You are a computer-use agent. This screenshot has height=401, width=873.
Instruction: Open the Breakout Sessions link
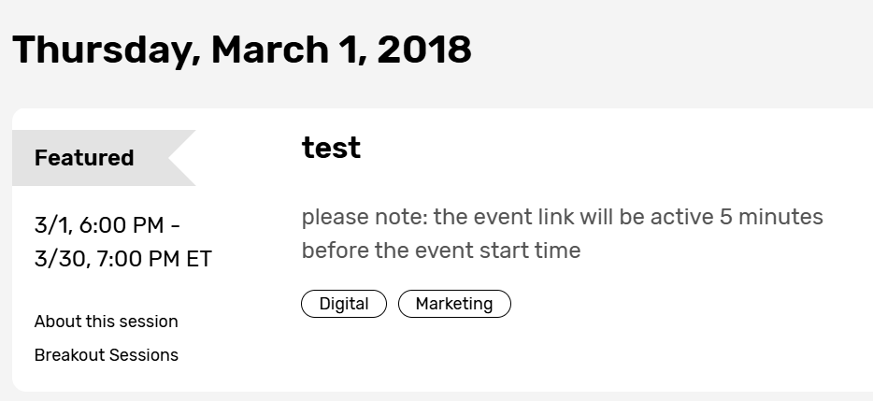click(106, 355)
